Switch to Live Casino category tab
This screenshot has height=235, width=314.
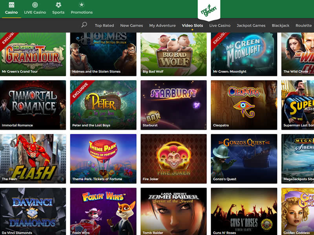click(220, 25)
